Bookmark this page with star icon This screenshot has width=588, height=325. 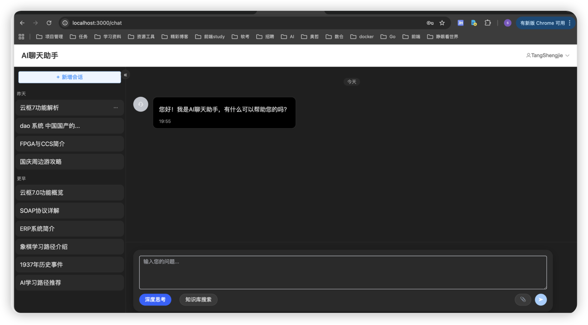tap(442, 23)
